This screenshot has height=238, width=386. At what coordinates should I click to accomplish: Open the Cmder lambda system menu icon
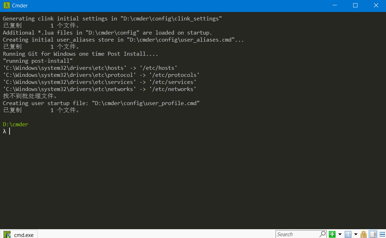tap(6, 5)
